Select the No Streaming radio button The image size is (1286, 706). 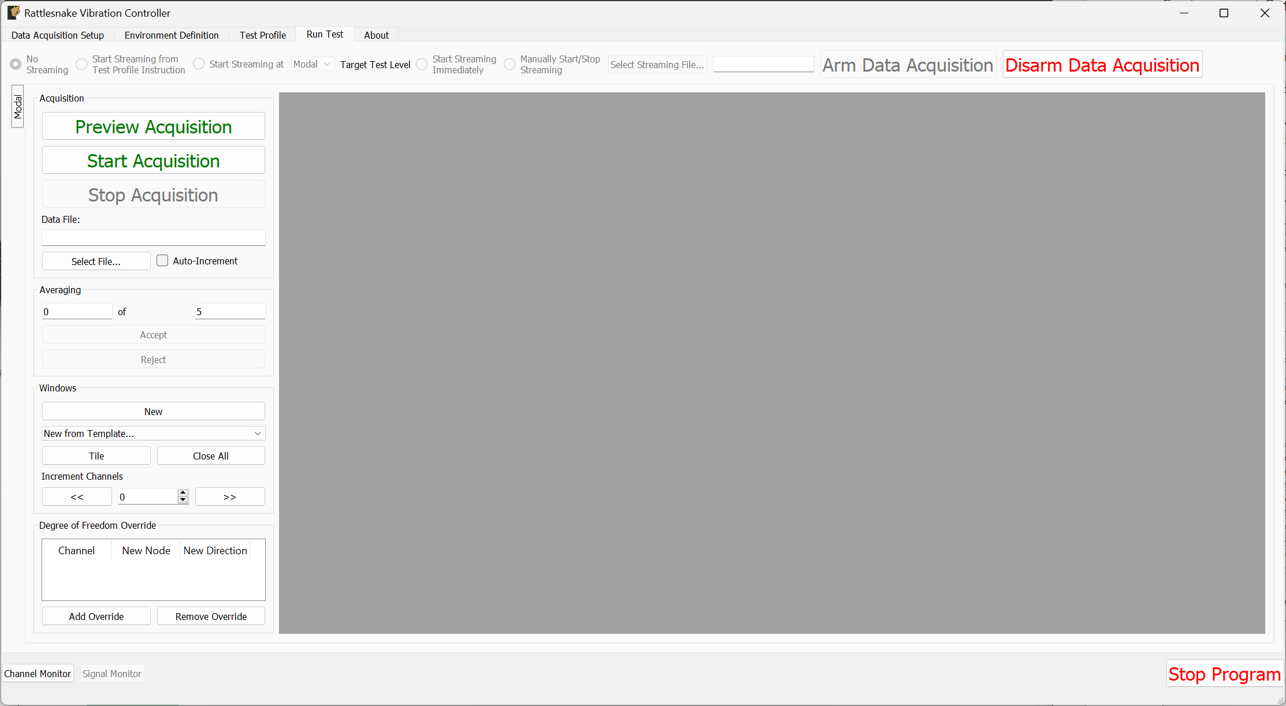coord(16,64)
